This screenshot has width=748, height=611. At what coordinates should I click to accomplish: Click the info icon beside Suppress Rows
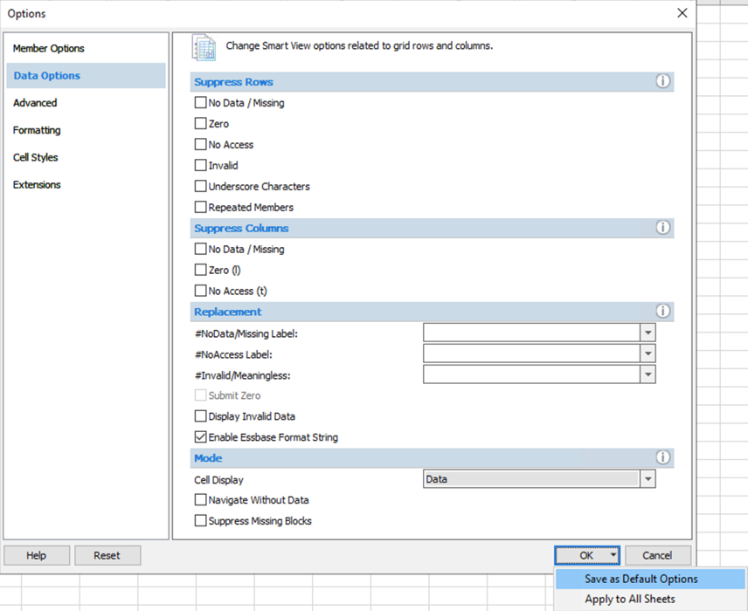[662, 81]
